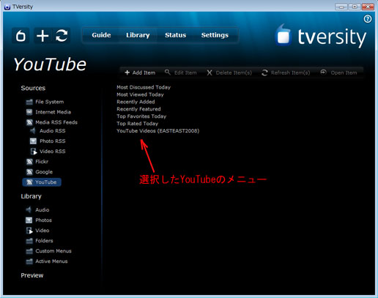The height and width of the screenshot is (298, 378).
Task: Click the Video RSS play icon
Action: [x=34, y=152]
